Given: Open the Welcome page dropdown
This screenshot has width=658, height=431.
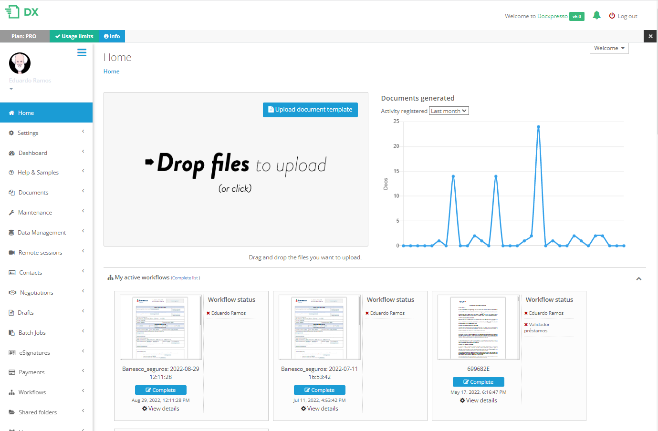Looking at the screenshot, I should [609, 48].
